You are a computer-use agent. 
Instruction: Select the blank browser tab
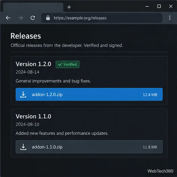click(x=33, y=7)
